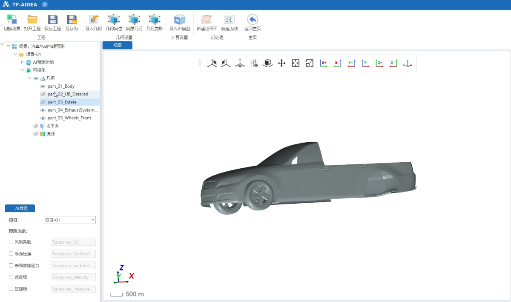
Task: Click the 新建流线 new streamline icon
Action: 229,20
